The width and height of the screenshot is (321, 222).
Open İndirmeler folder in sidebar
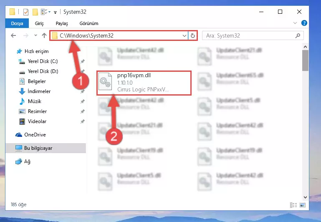pyautogui.click(x=39, y=91)
